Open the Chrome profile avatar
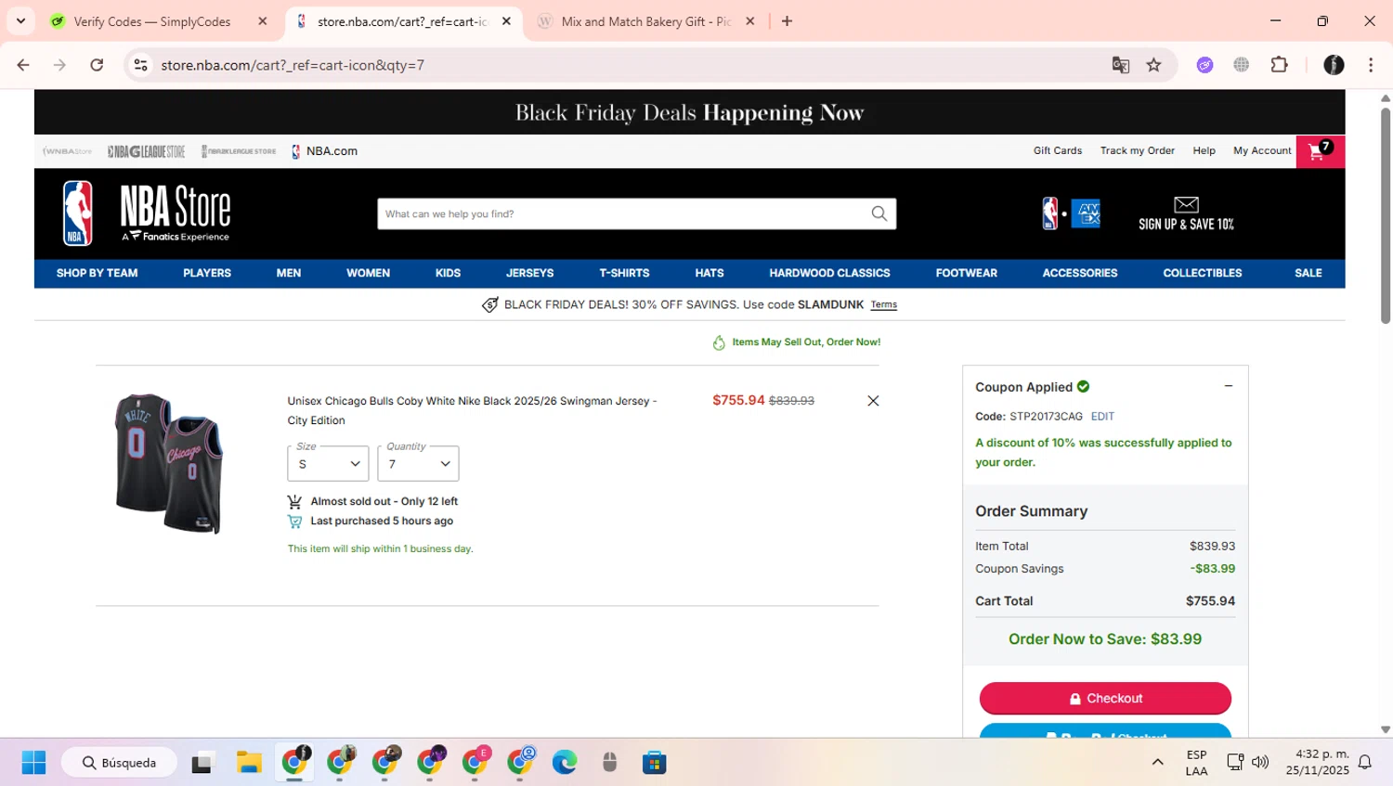The width and height of the screenshot is (1393, 786). (x=1334, y=65)
